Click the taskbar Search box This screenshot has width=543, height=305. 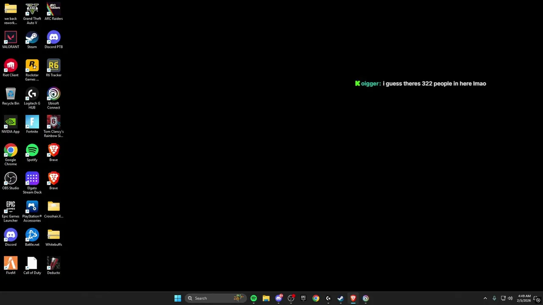[216, 298]
